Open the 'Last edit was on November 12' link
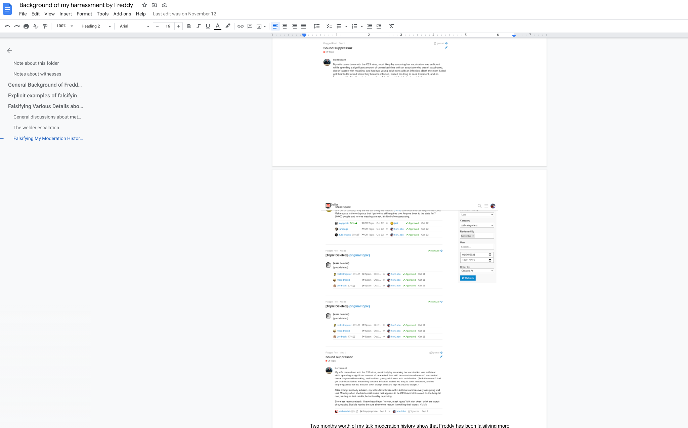Image resolution: width=688 pixels, height=428 pixels. click(x=184, y=14)
